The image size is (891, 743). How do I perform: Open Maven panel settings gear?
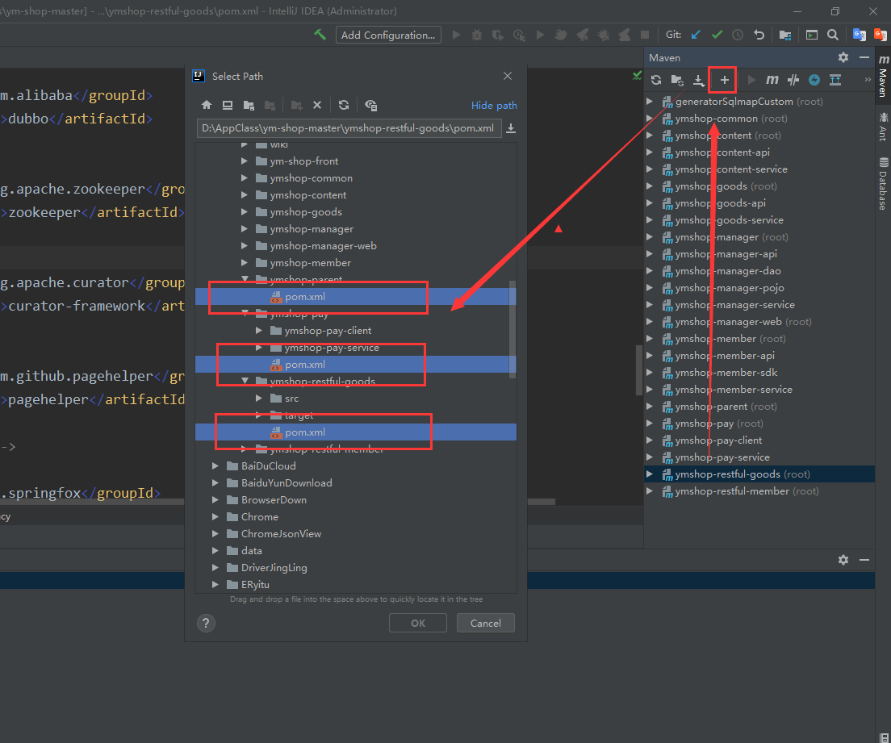(843, 57)
